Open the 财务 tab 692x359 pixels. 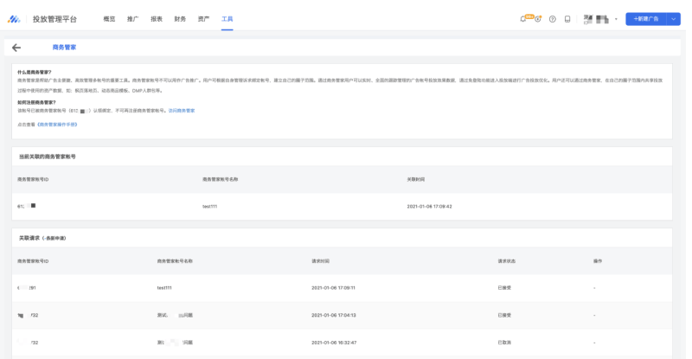pos(180,19)
